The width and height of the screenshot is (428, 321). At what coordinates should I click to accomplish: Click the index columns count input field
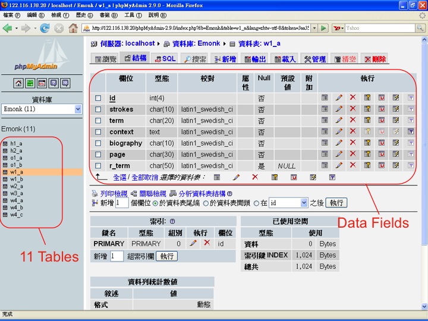click(x=117, y=256)
